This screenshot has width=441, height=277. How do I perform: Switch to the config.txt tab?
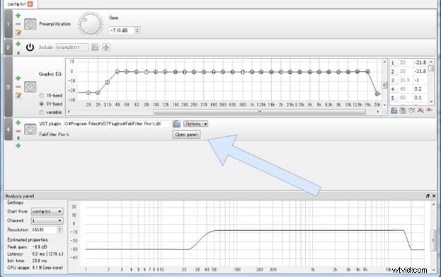tap(16, 4)
